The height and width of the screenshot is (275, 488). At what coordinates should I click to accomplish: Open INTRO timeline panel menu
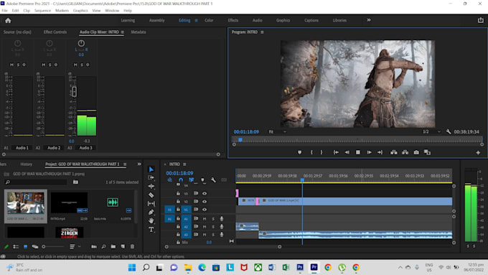pos(184,164)
